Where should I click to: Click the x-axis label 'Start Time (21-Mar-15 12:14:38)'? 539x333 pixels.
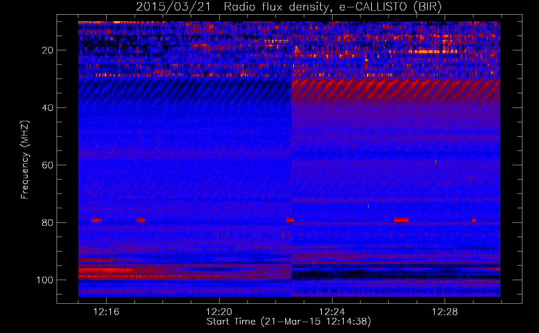pos(289,322)
